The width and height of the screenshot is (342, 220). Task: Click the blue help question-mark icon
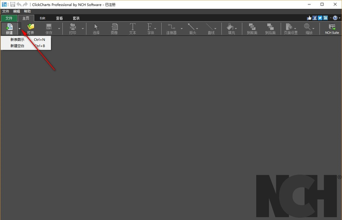(335, 18)
